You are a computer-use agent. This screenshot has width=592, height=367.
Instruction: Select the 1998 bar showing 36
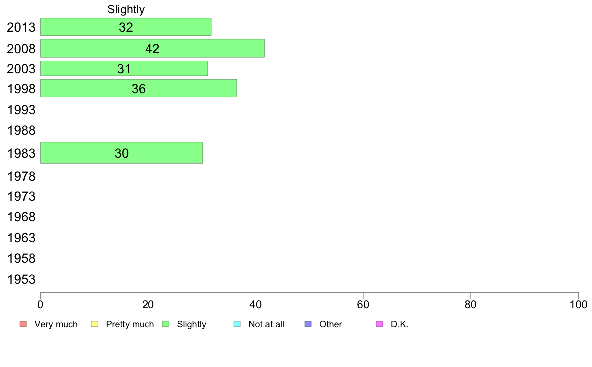(x=138, y=88)
